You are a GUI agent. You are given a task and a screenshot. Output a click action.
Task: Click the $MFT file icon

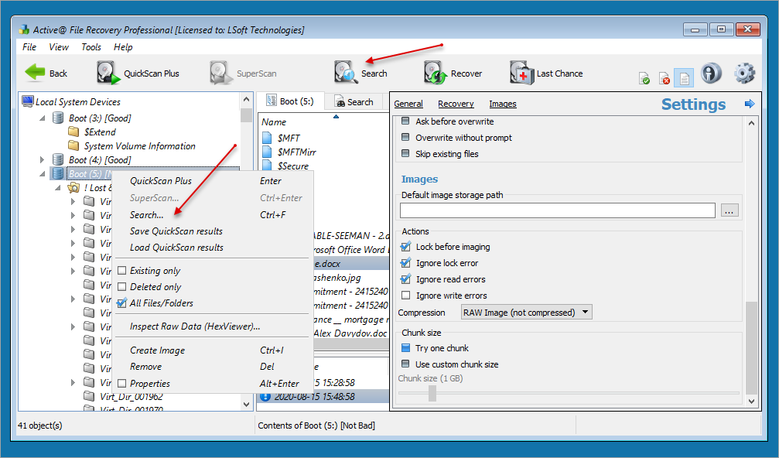point(267,138)
